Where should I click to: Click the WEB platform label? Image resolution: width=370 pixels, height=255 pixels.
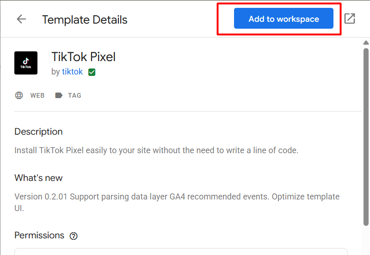click(37, 95)
